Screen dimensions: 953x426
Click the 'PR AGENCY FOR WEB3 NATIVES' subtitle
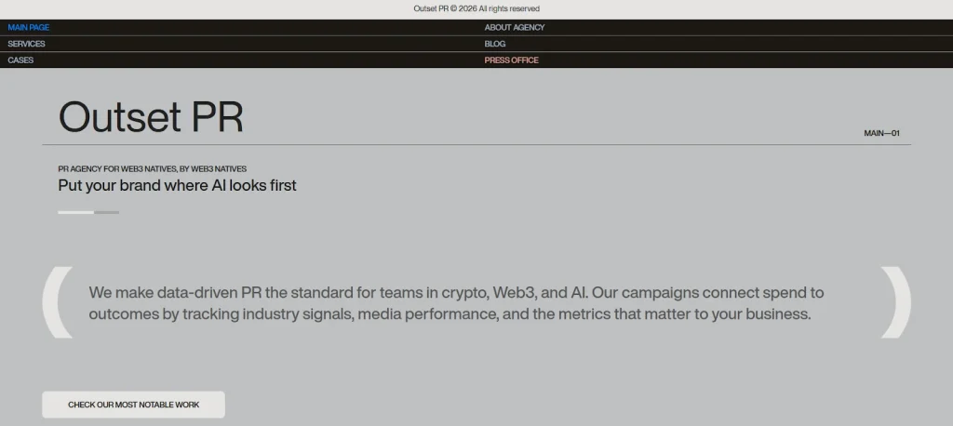tap(152, 169)
